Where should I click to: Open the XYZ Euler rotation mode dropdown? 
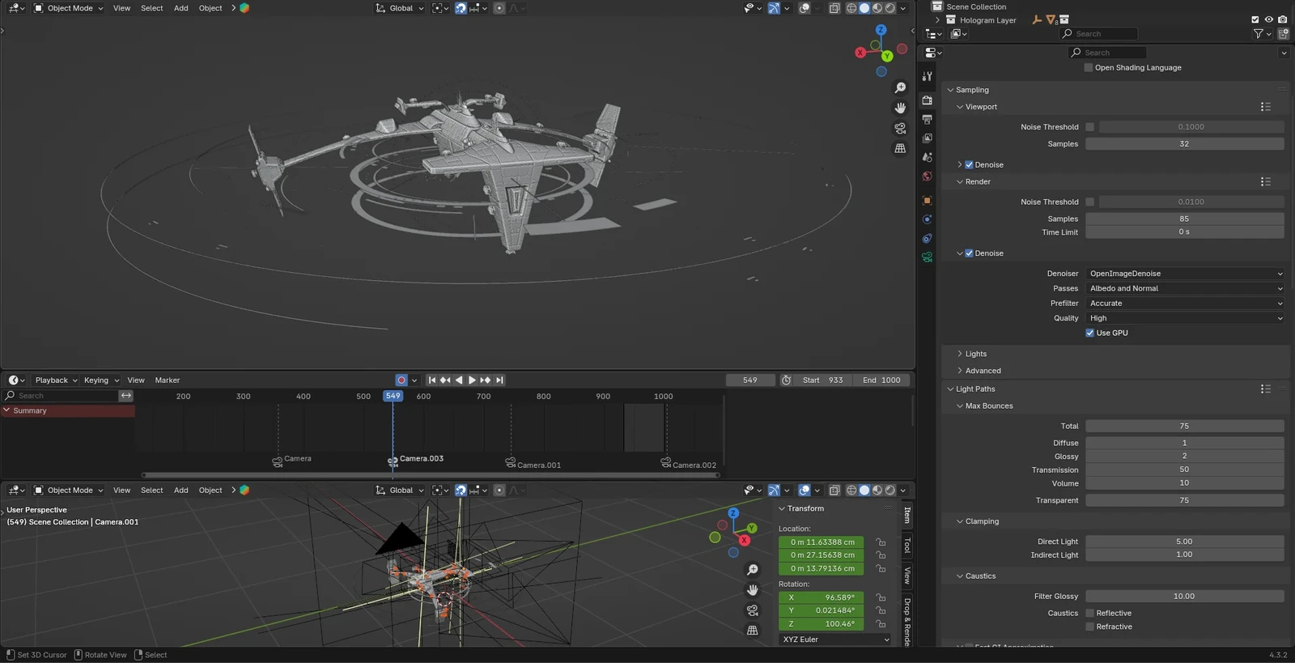click(835, 640)
